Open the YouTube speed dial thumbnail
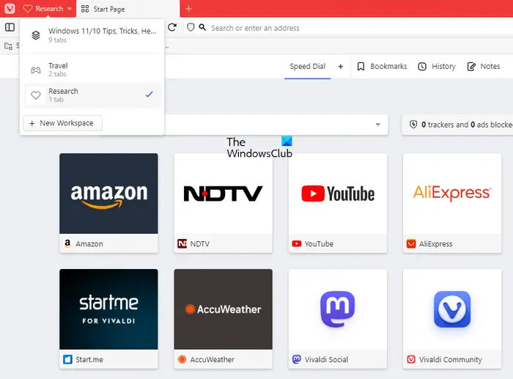Screen dimensions: 513x379 338,194
